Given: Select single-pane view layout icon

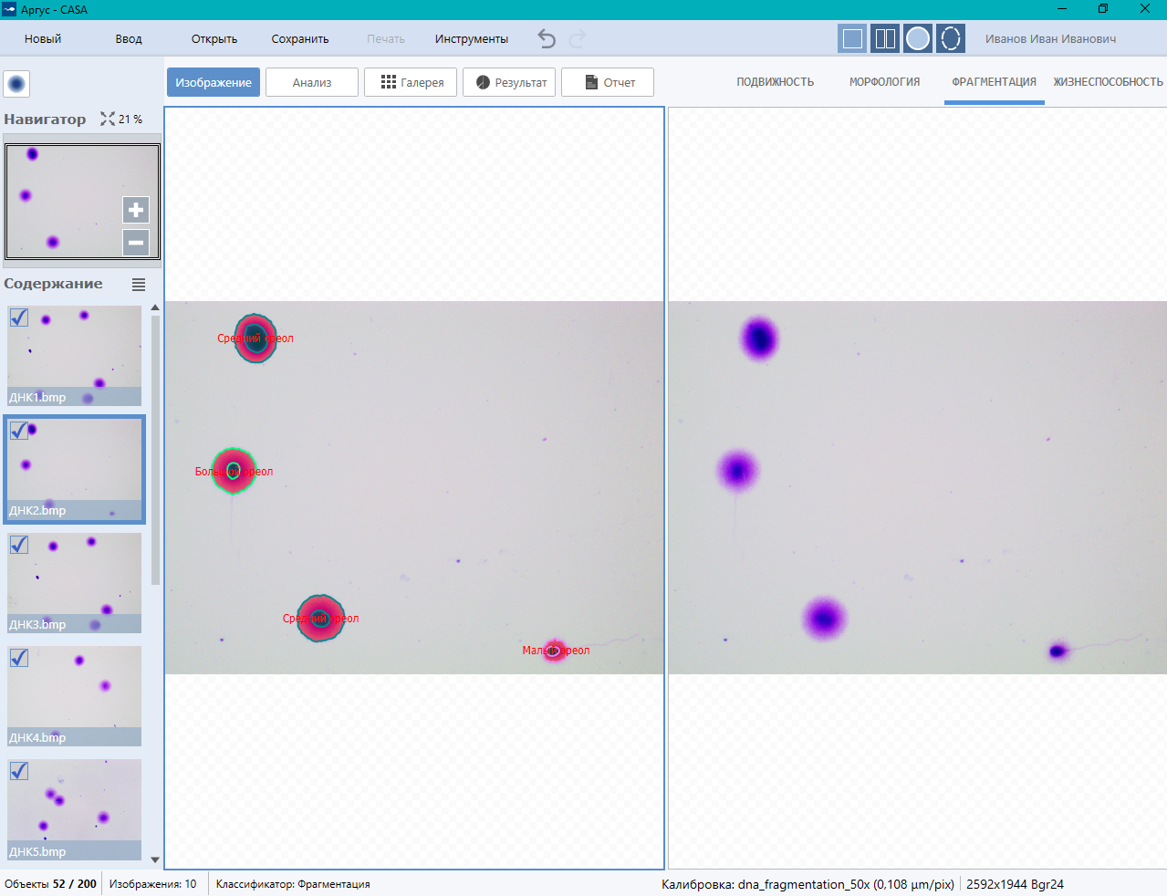Looking at the screenshot, I should [852, 38].
